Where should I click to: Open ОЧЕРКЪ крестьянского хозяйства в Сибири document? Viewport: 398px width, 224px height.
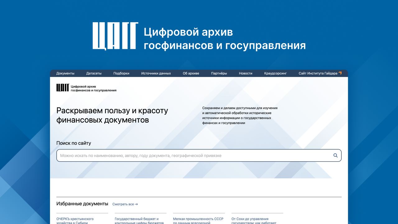(75, 221)
